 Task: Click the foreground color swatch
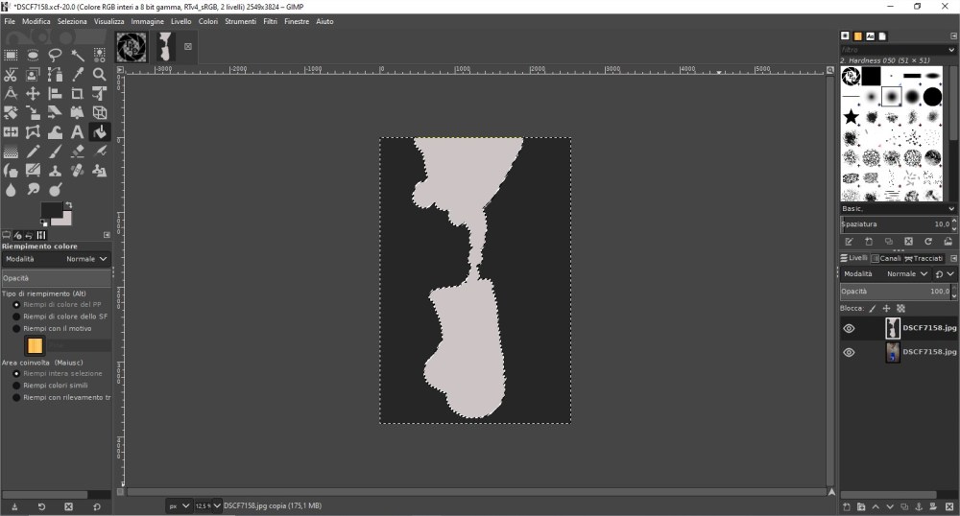tap(51, 210)
